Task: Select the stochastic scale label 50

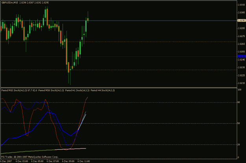Action: click(239, 123)
